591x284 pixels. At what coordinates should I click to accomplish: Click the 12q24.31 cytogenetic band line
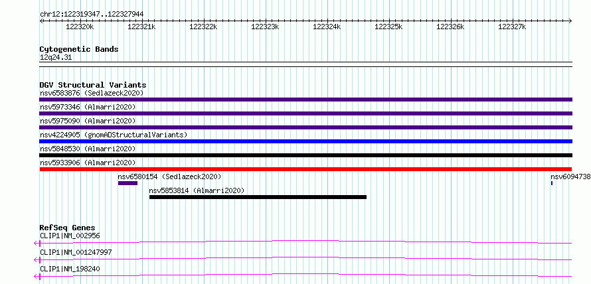coord(305,64)
